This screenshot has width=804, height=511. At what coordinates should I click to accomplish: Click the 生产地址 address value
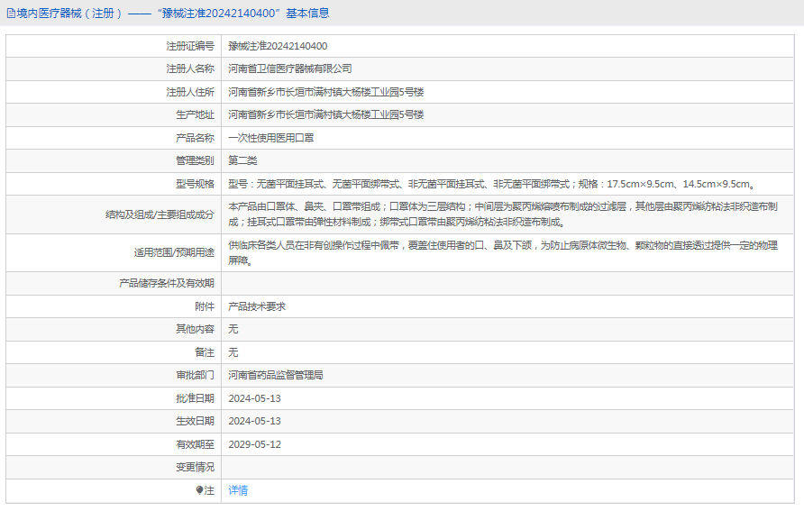click(325, 114)
